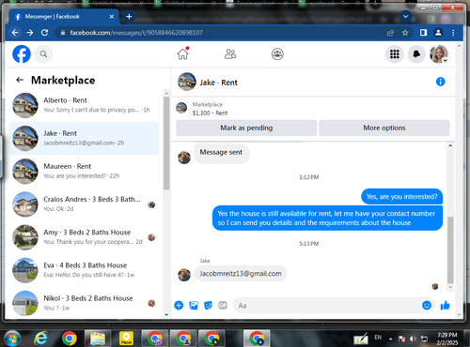Toggle Chrome side panel icon
The height and width of the screenshot is (347, 470).
coord(423,33)
